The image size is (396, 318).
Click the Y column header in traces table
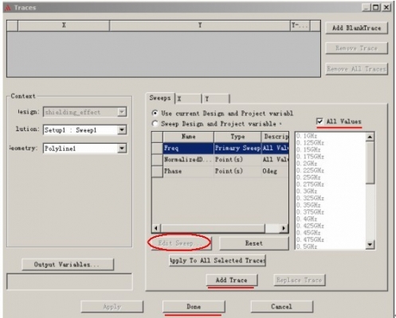tap(200, 25)
